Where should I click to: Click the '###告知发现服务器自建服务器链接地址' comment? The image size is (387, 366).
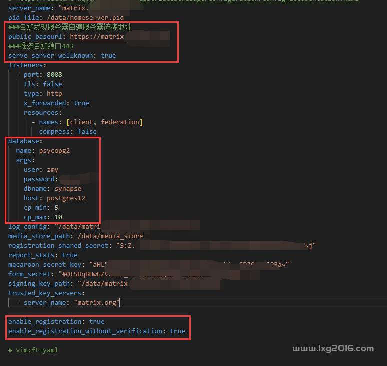point(70,27)
